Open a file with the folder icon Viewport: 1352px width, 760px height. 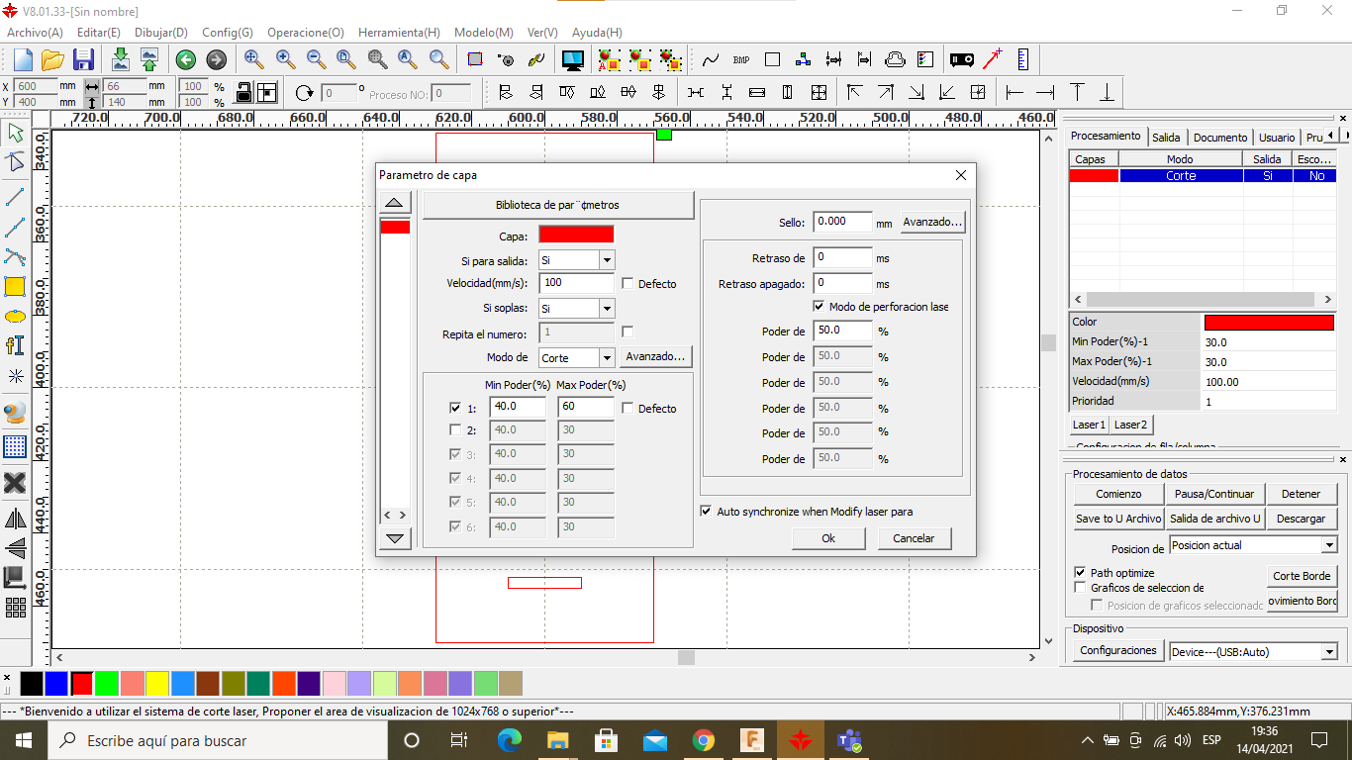(x=52, y=59)
